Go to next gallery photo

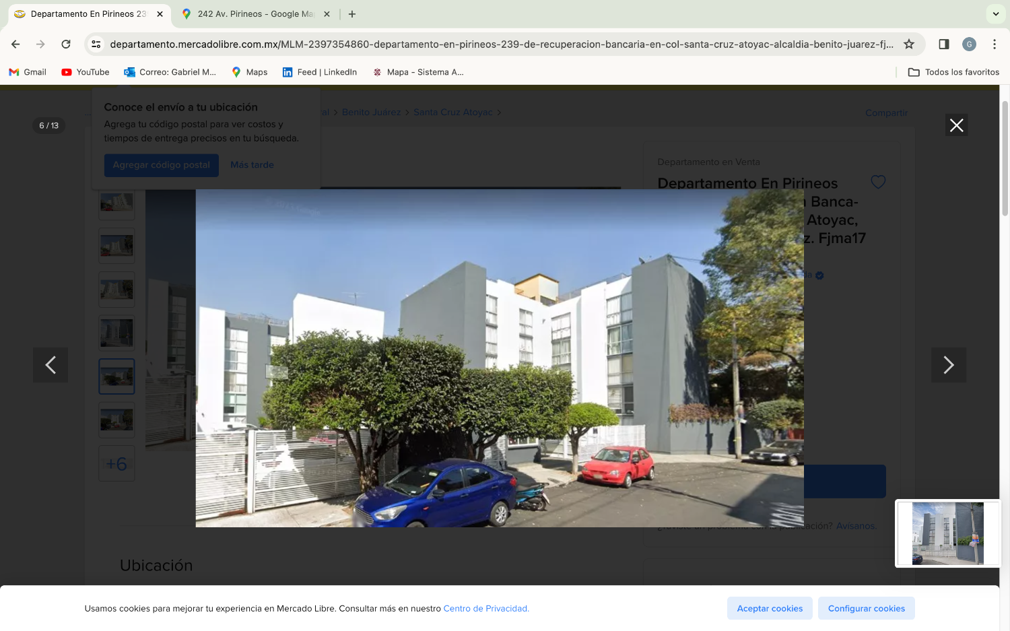[949, 365]
